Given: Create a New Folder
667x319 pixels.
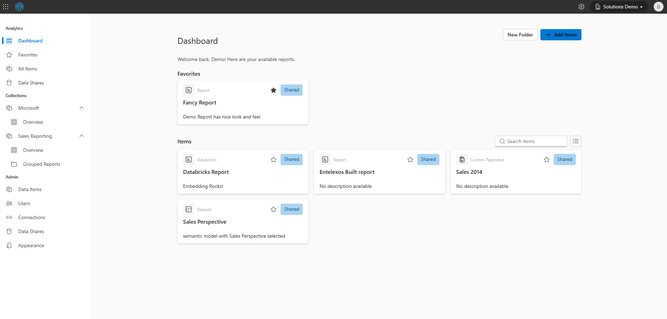Looking at the screenshot, I should (x=520, y=34).
